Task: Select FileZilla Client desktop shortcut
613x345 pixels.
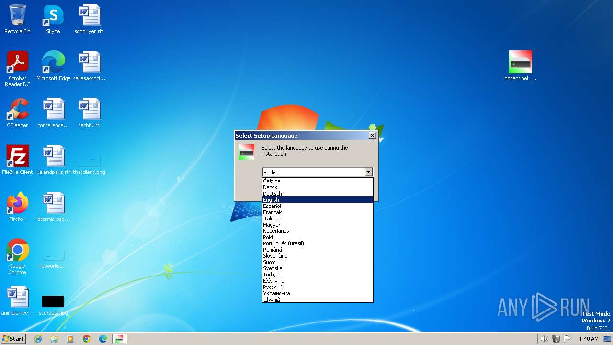Action: (17, 160)
